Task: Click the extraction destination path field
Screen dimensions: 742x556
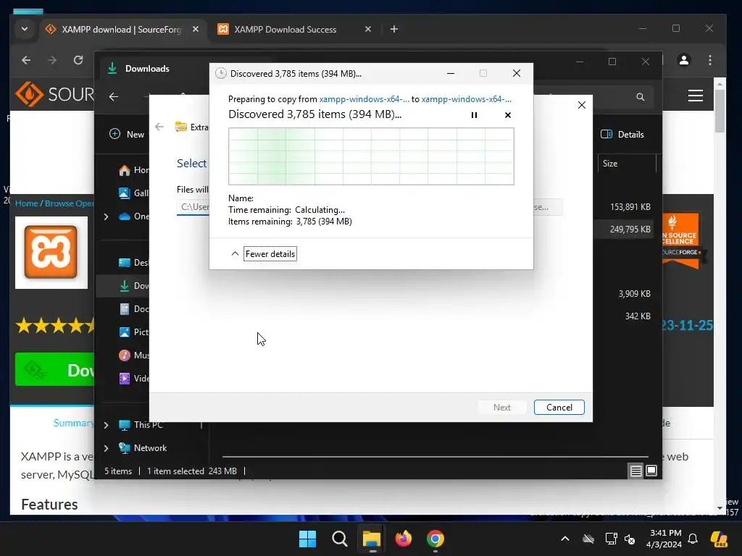Action: coord(194,207)
